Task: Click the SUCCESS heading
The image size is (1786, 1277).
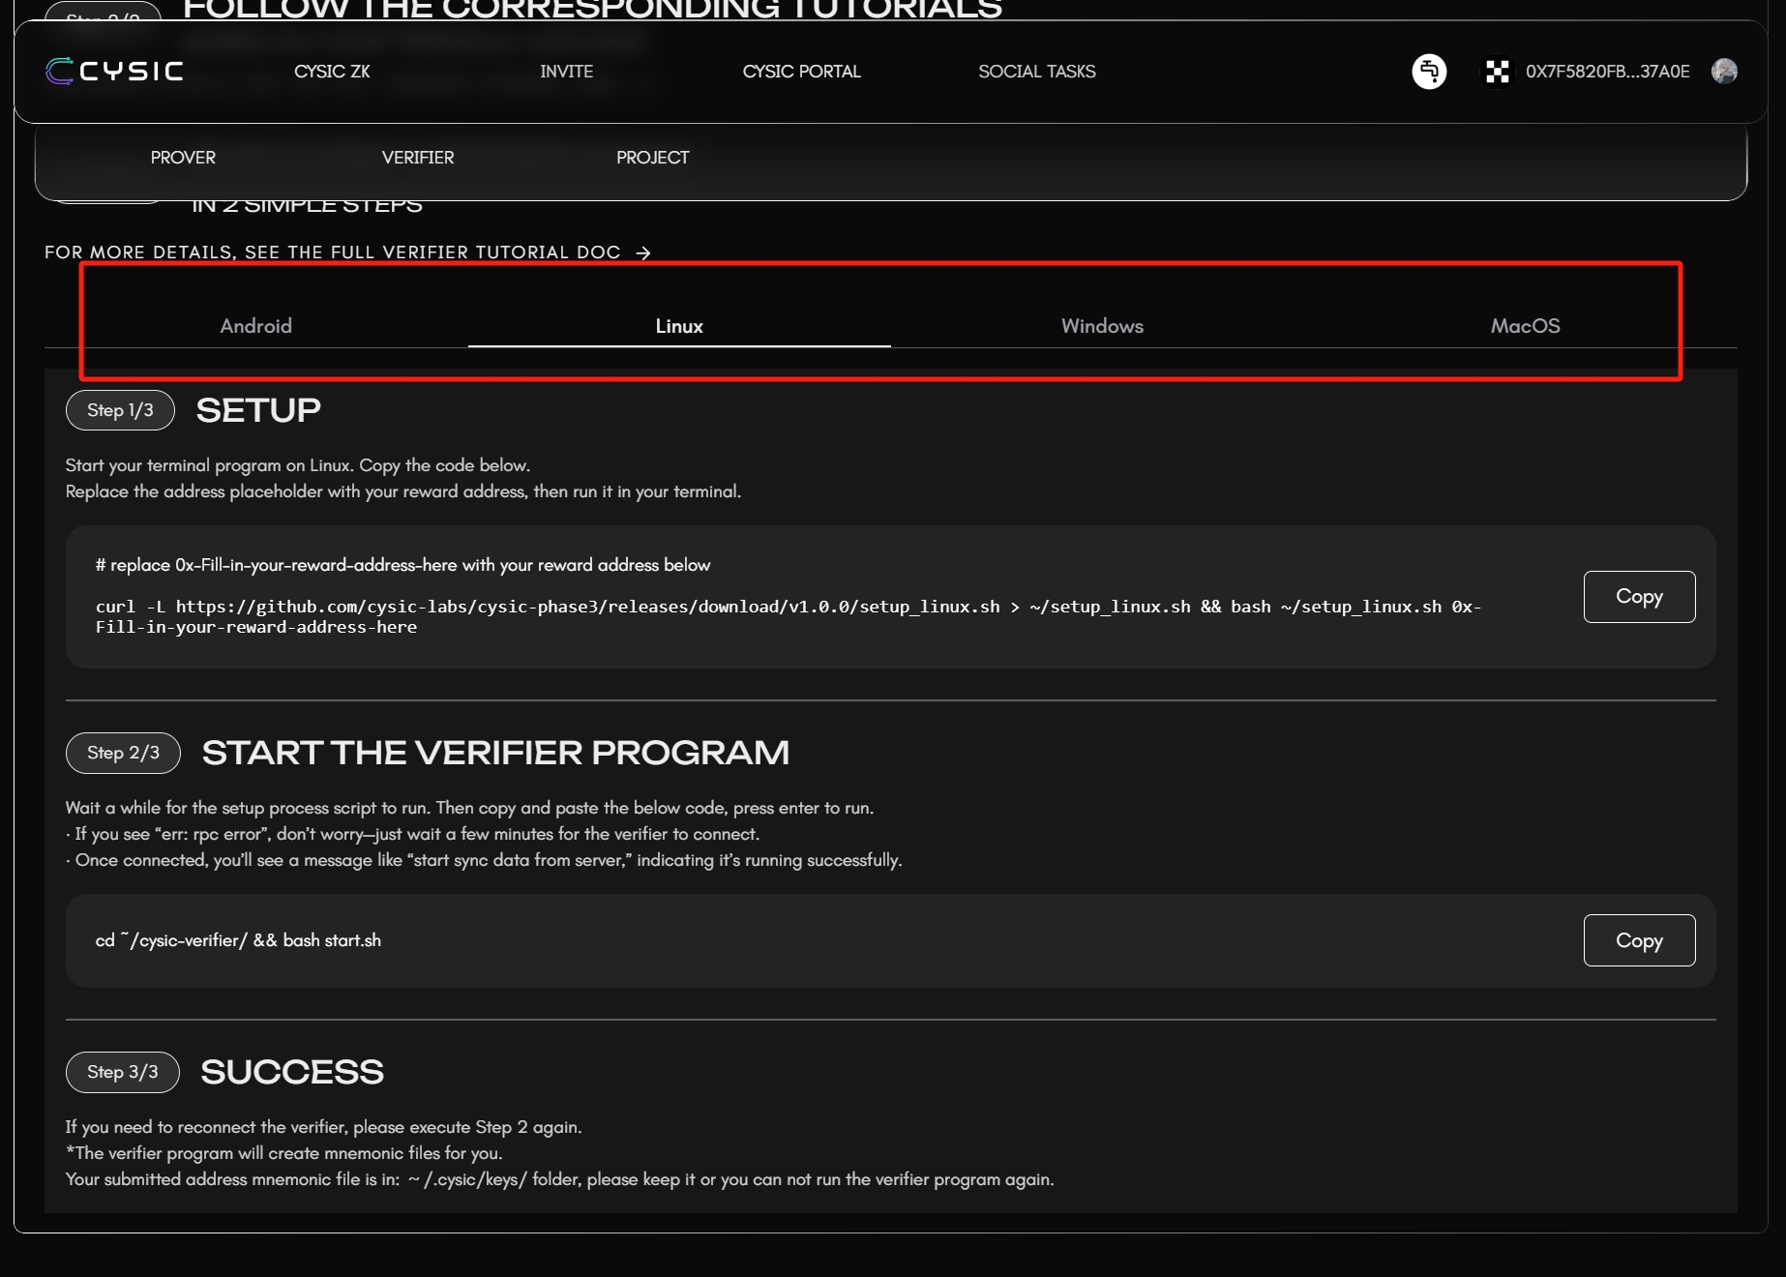Action: [x=292, y=1072]
